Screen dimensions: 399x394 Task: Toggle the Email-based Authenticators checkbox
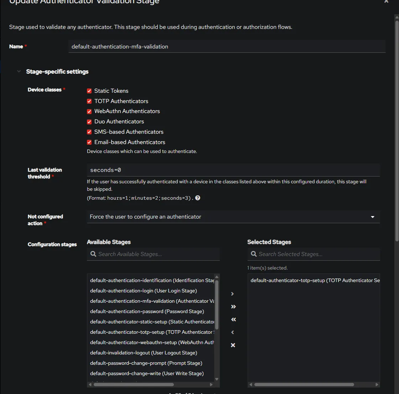click(x=89, y=142)
